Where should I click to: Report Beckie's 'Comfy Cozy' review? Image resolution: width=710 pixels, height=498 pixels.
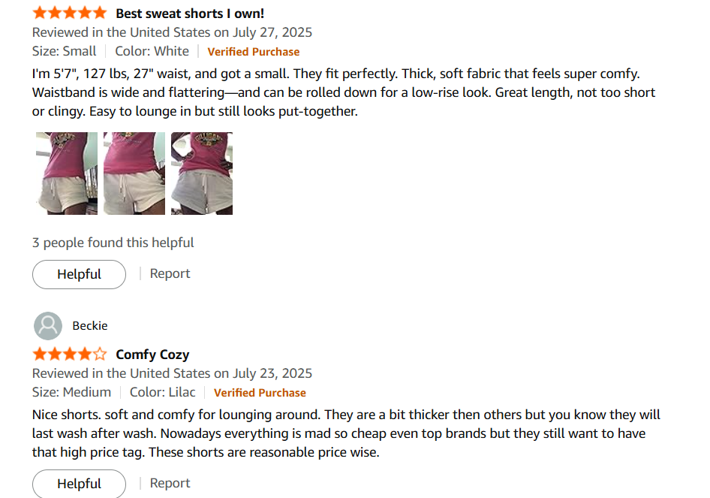point(170,483)
